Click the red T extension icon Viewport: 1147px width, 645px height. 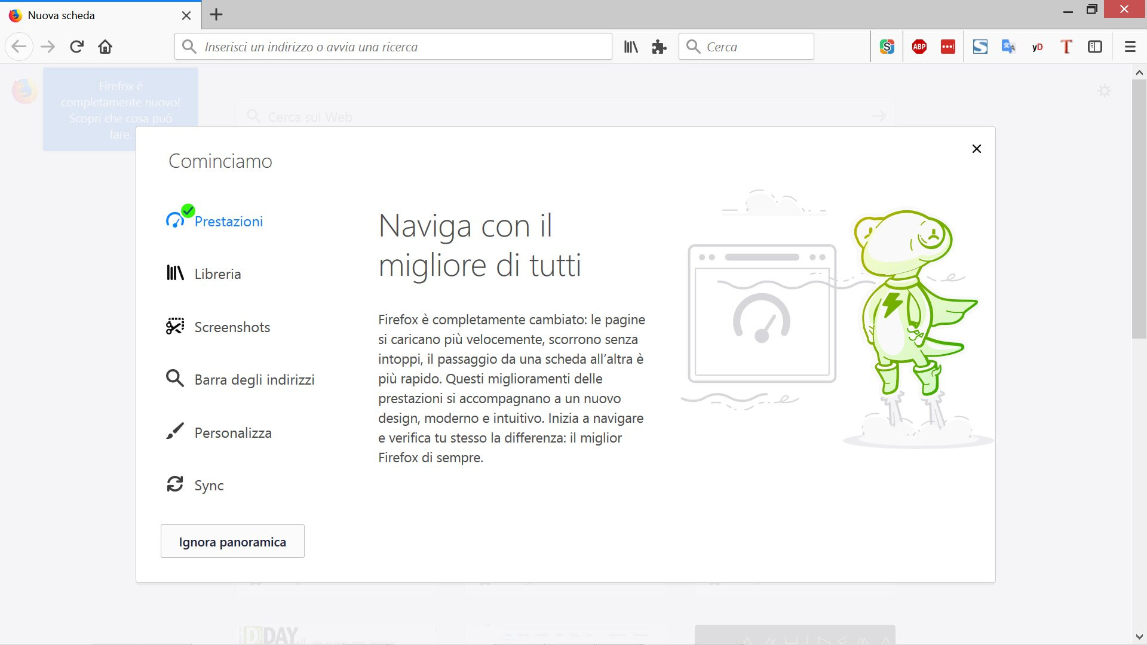[1066, 47]
